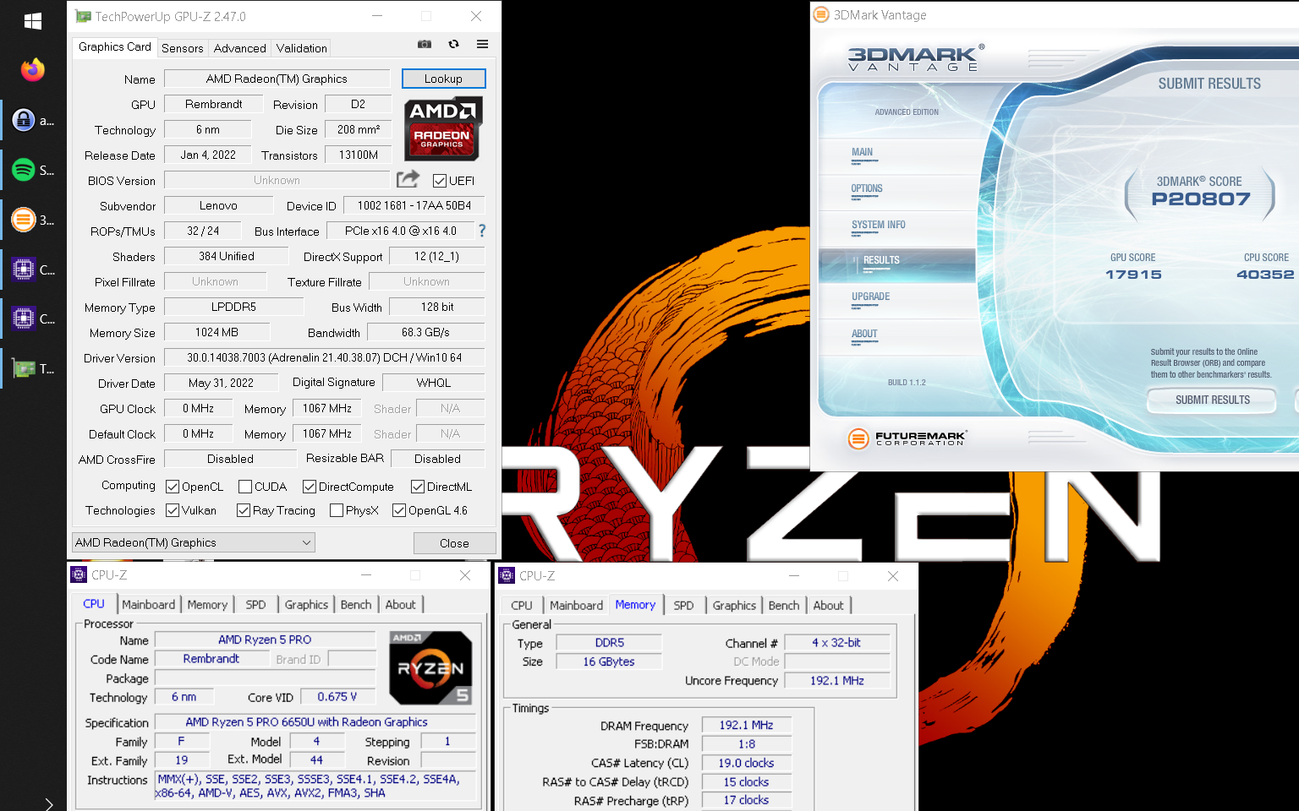The height and width of the screenshot is (811, 1299).
Task: Toggle DirectML checkbox
Action: (418, 487)
